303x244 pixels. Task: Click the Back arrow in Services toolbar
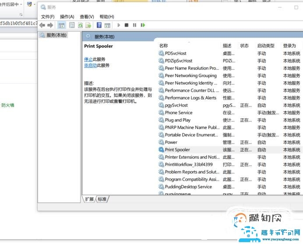pos(42,25)
